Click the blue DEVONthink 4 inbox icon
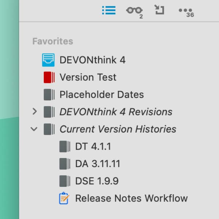Image resolution: width=219 pixels, height=219 pixels. pos(48,60)
